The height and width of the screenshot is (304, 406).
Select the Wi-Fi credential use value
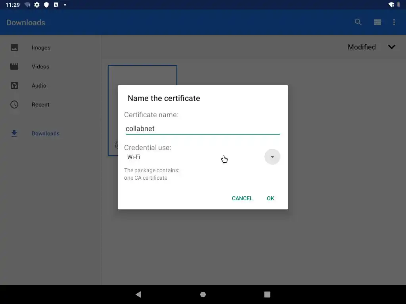point(134,157)
